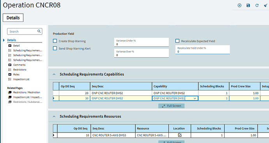Click the Seq Desc header in Capabilities grid

[121, 86]
